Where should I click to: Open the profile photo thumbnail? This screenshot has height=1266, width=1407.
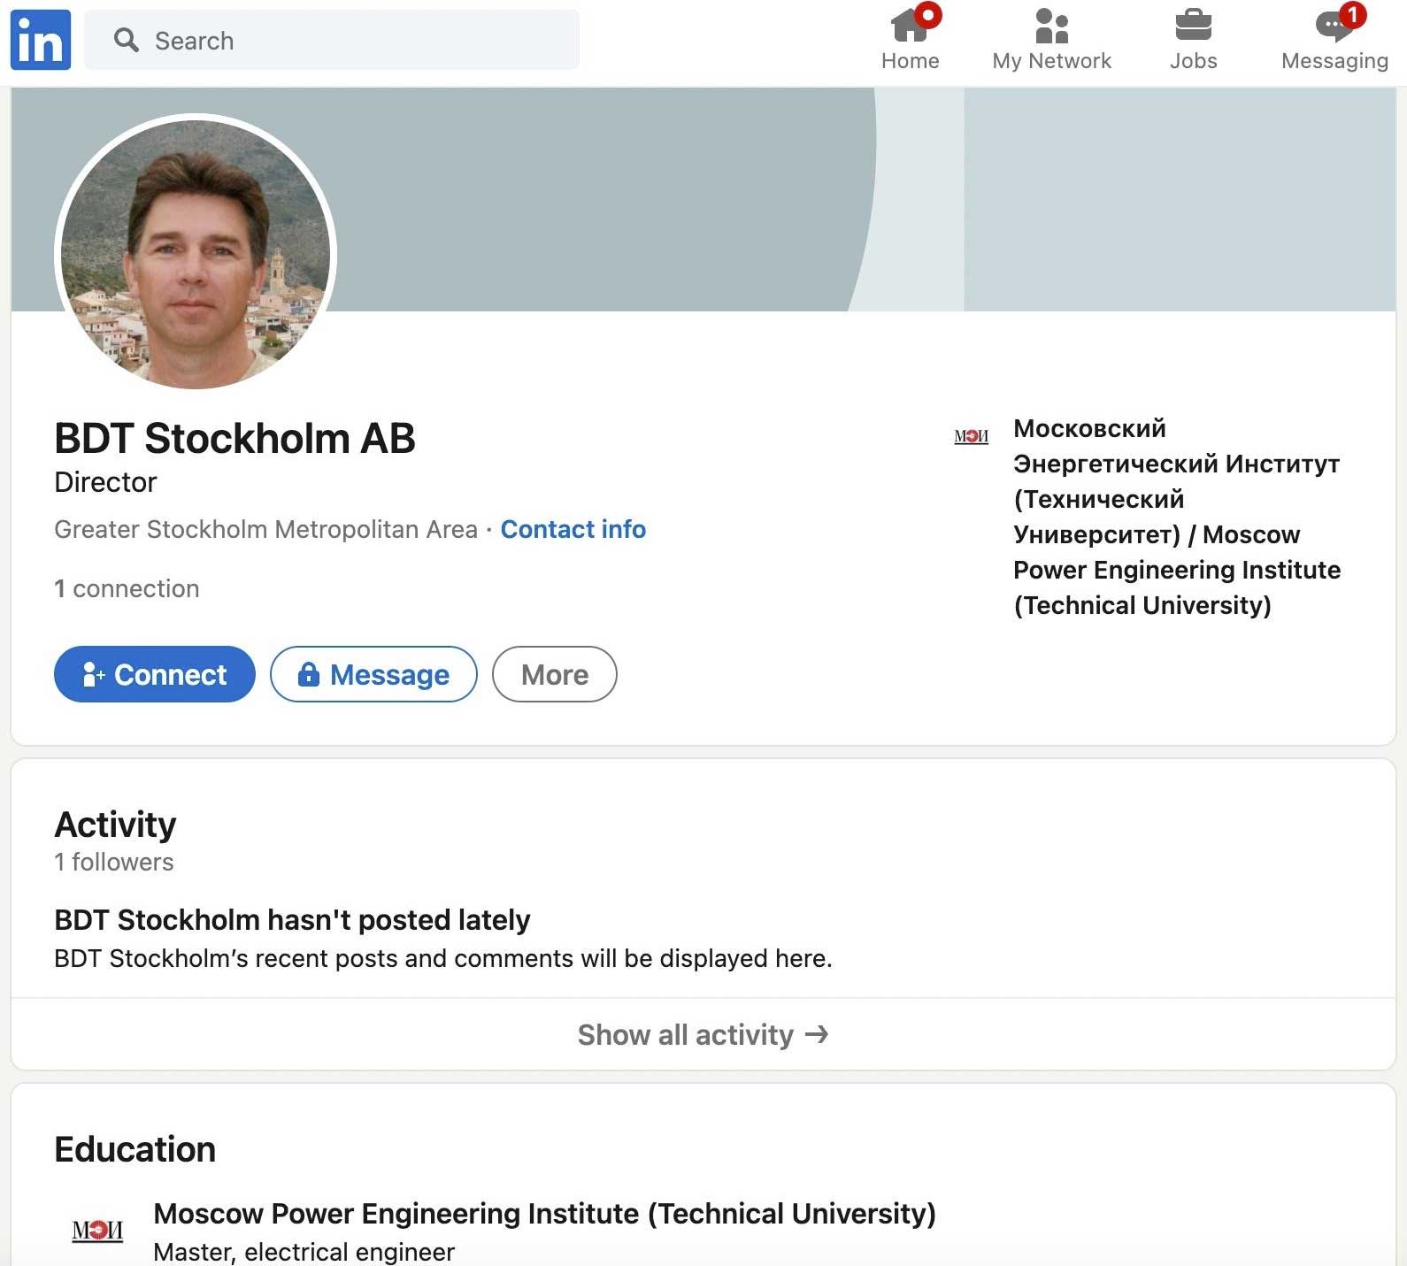coord(196,254)
